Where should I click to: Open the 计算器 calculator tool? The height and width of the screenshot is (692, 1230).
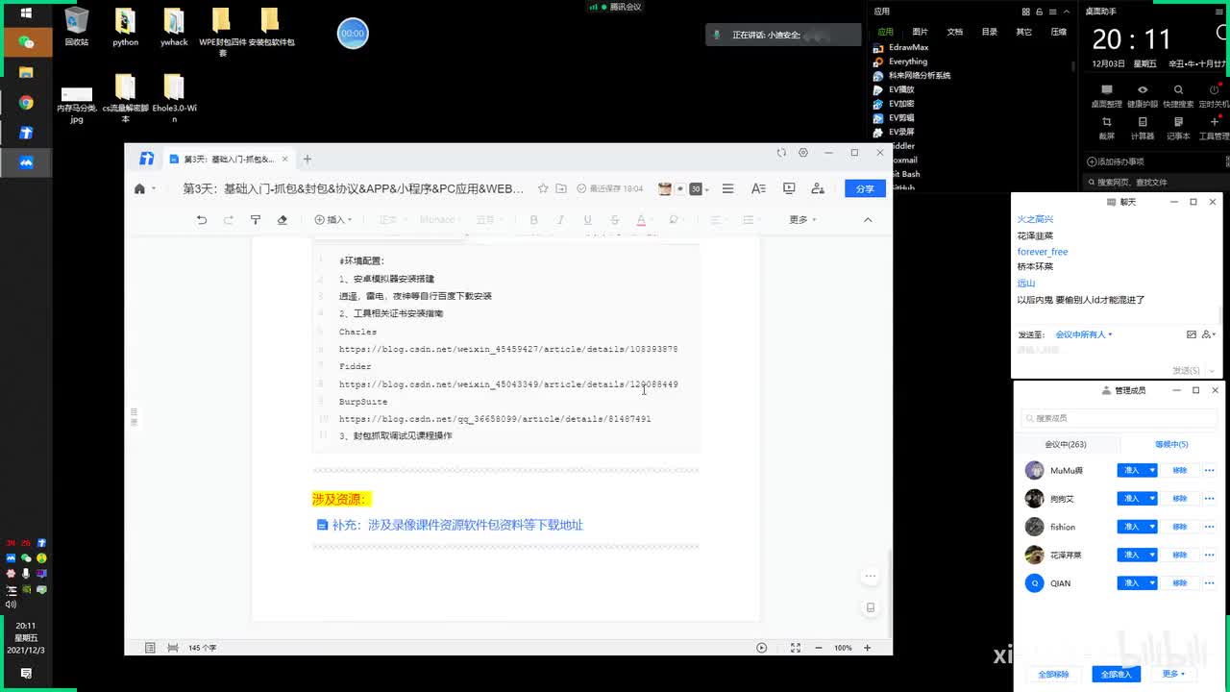pos(1143,128)
